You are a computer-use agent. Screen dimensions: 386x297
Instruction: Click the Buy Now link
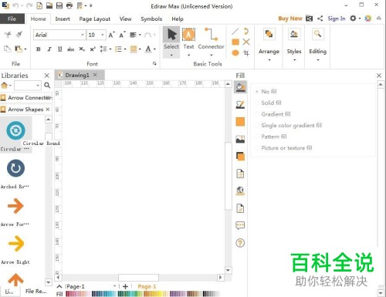click(290, 19)
